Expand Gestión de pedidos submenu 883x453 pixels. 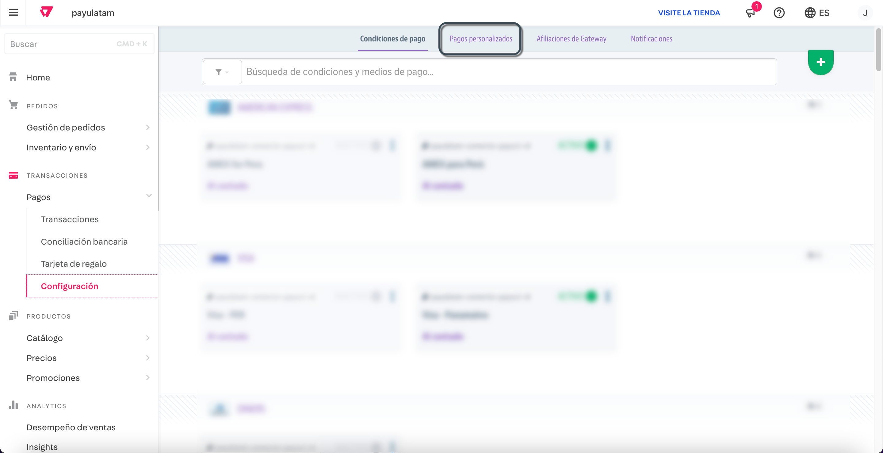click(148, 127)
